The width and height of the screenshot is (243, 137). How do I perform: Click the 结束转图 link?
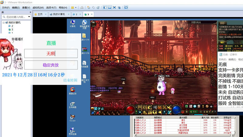click(x=70, y=80)
